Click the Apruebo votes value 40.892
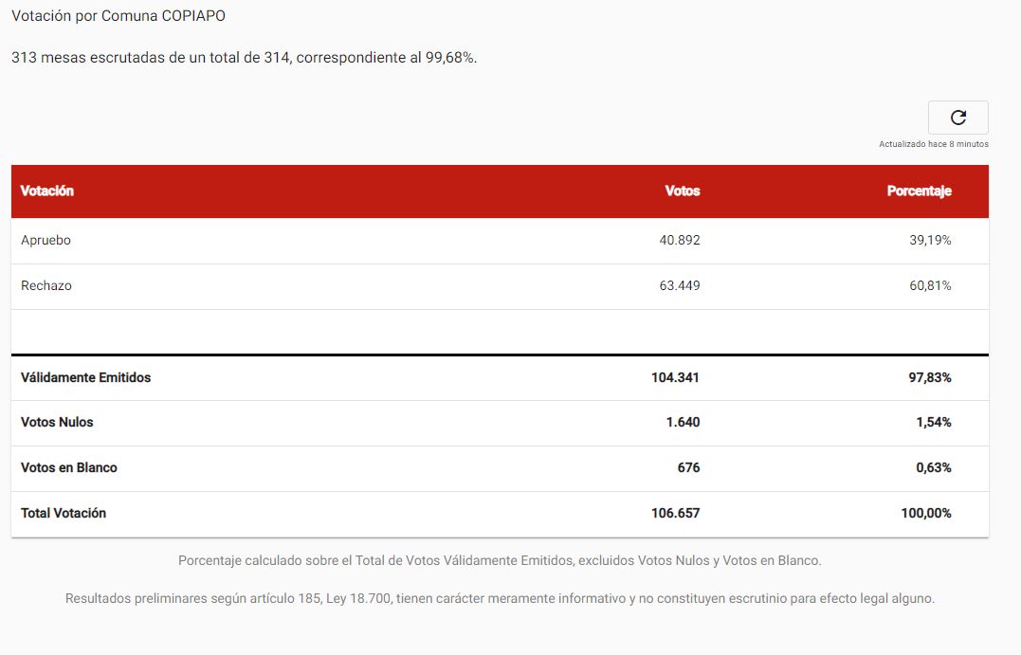Viewport: 1021px width, 655px height. click(x=679, y=240)
